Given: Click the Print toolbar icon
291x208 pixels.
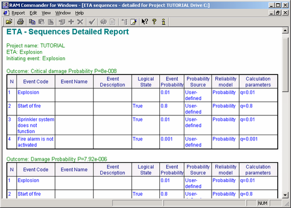Looking at the screenshot, I should 20,22.
